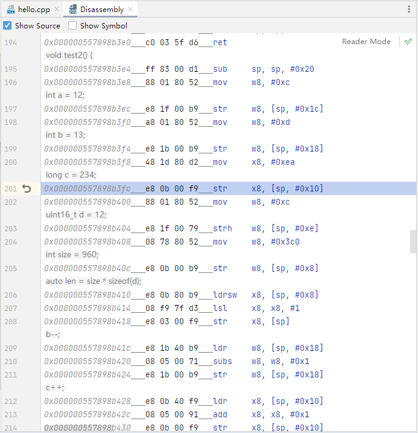
Task: Switch to the hello.cpp tab
Action: click(x=35, y=10)
